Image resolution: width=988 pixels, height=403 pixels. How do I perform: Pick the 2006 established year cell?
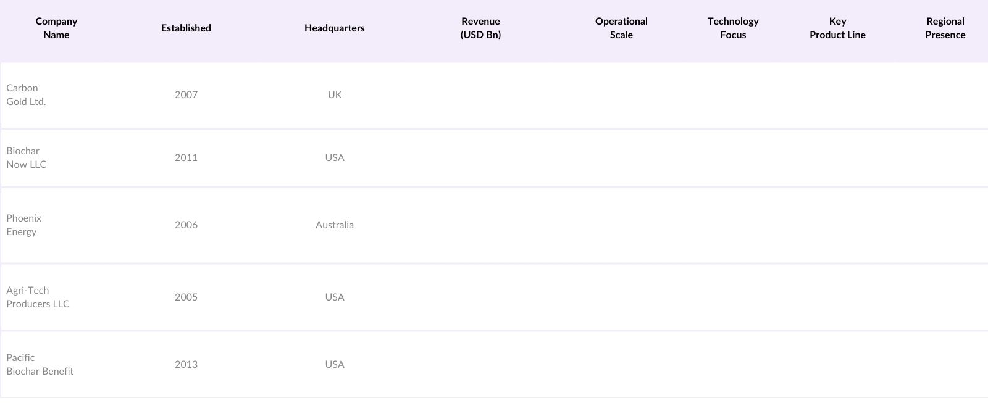tap(186, 225)
